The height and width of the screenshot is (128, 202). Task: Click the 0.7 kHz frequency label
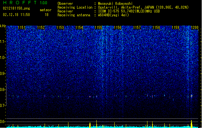(3, 106)
